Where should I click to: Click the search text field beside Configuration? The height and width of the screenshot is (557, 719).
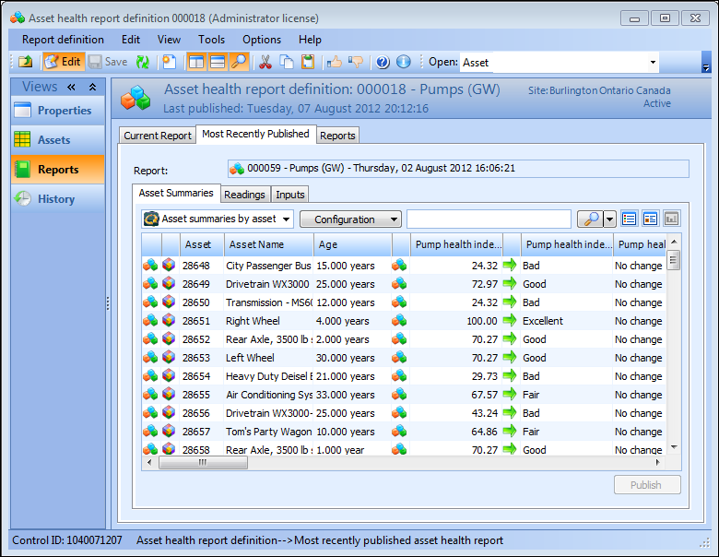point(489,219)
